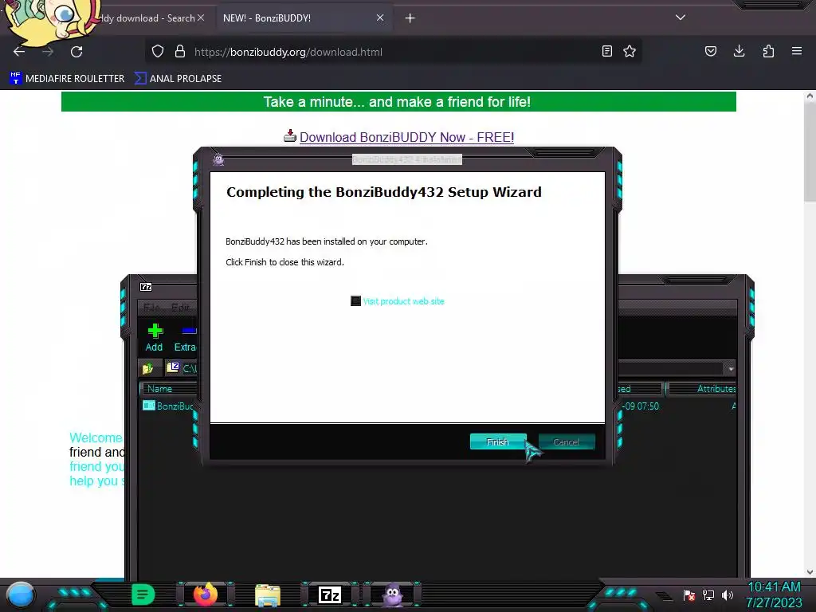Viewport: 816px width, 612px height.
Task: Open the Edit menu in 7-Zip
Action: click(180, 307)
